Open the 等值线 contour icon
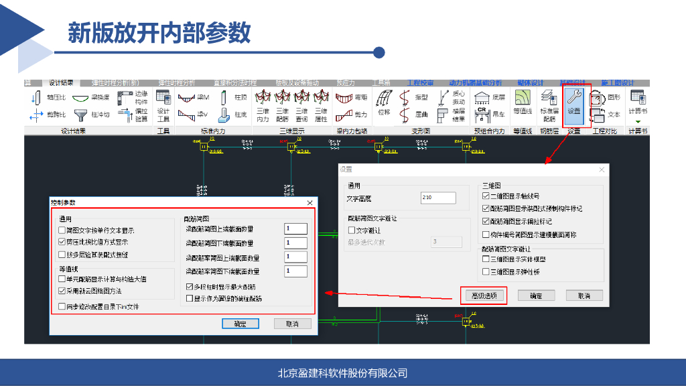686x386 pixels. 523,98
